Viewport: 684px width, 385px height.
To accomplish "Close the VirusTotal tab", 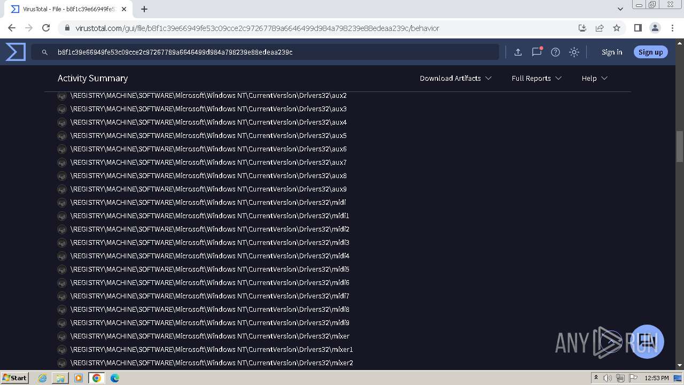I will (124, 9).
